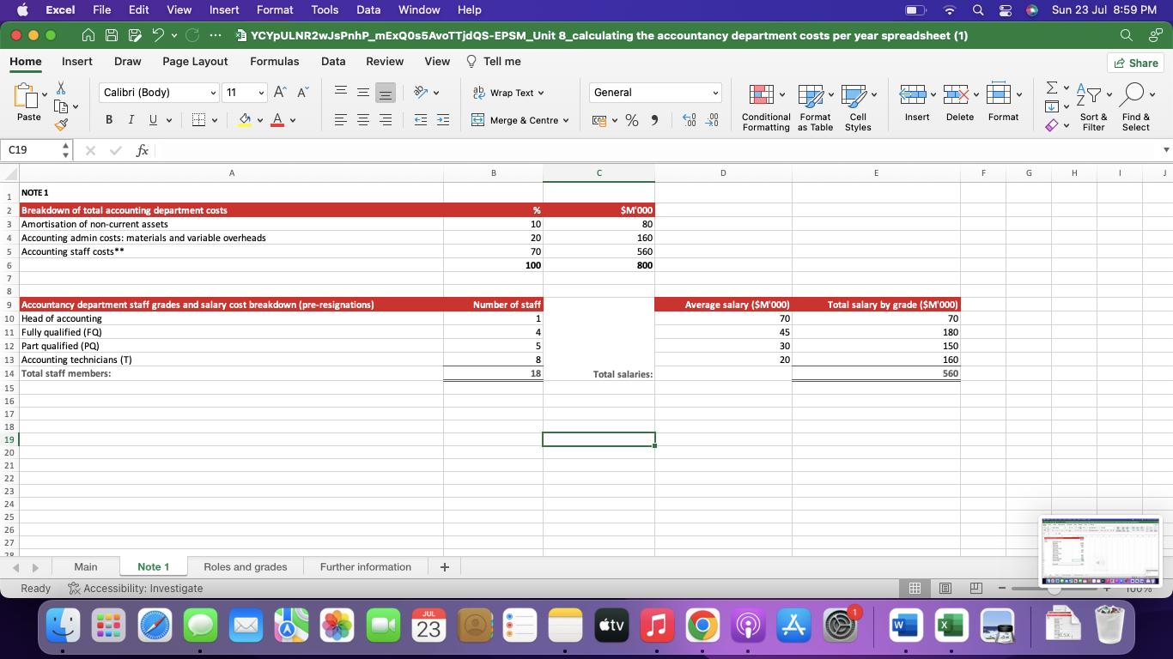Click the Increase Indent icon
Viewport: 1173px width, 659px height.
point(442,120)
